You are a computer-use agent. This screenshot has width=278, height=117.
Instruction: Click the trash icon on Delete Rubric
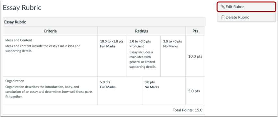(222, 17)
